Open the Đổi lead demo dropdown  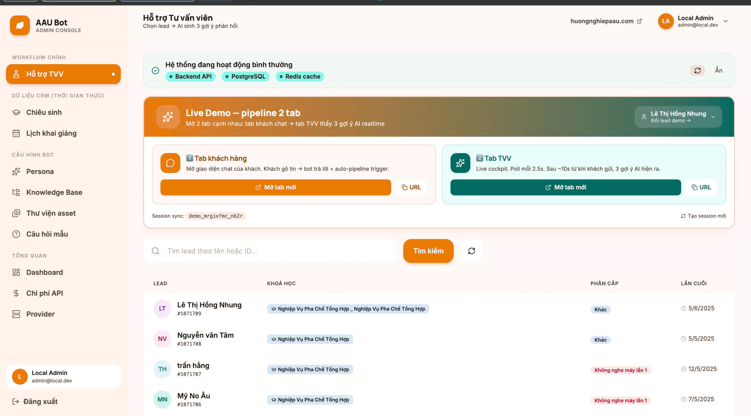678,117
